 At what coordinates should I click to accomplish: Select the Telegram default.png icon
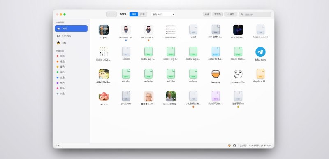pyautogui.click(x=261, y=52)
